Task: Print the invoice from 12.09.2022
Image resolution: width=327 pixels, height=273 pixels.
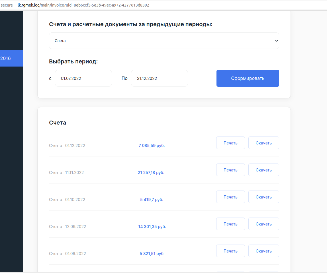Action: click(x=230, y=224)
